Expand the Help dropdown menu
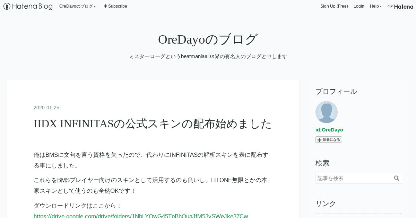Viewport: 416px width, 218px height. tap(376, 6)
